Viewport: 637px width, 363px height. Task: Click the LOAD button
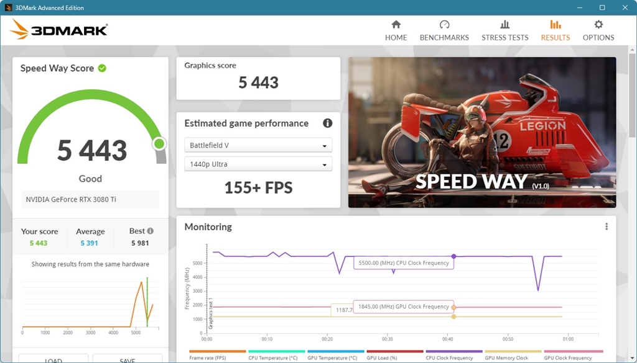point(53,359)
